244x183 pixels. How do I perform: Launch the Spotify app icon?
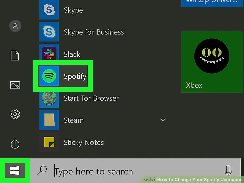pyautogui.click(x=49, y=76)
